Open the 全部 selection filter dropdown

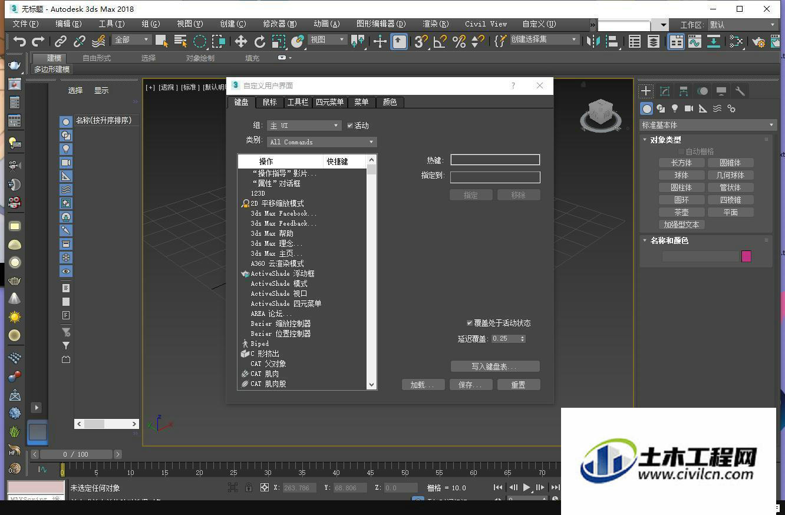[x=132, y=39]
